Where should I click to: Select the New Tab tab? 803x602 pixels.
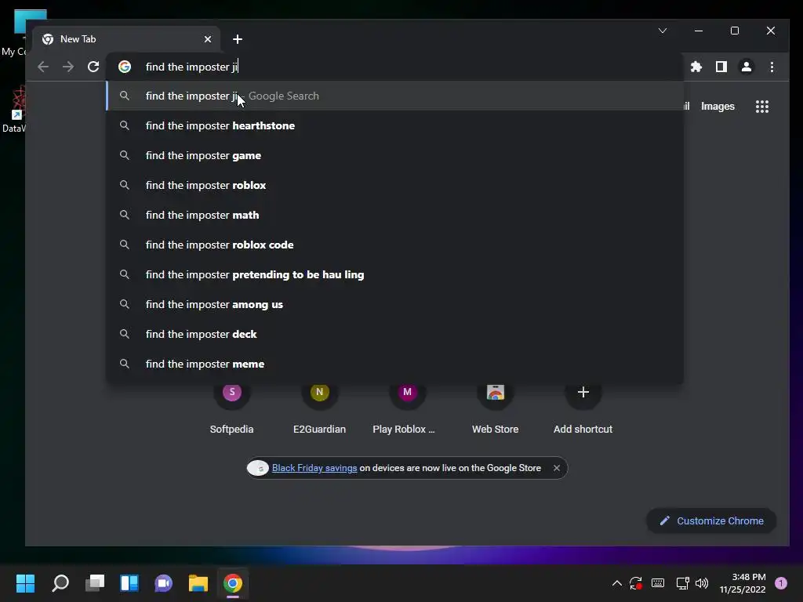(126, 39)
